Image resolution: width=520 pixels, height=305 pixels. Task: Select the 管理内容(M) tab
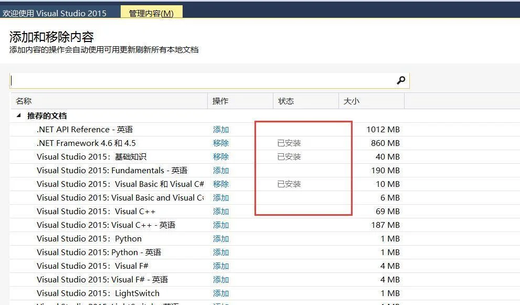tap(151, 13)
